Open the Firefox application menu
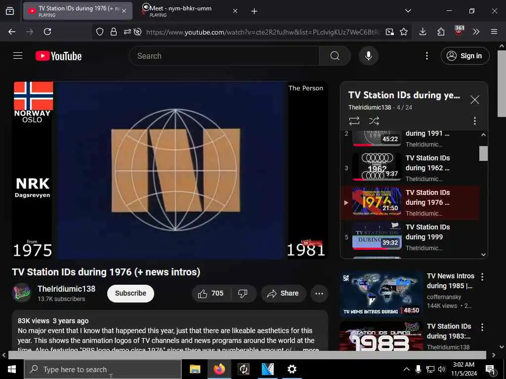 [x=494, y=32]
